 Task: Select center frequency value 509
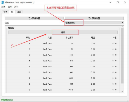(72, 66)
